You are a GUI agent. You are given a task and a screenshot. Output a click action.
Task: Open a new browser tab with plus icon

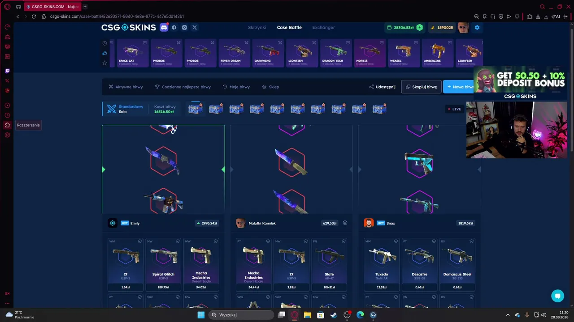pyautogui.click(x=85, y=7)
